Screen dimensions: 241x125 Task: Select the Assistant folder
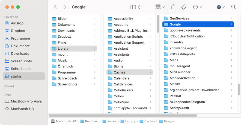(x=130, y=49)
